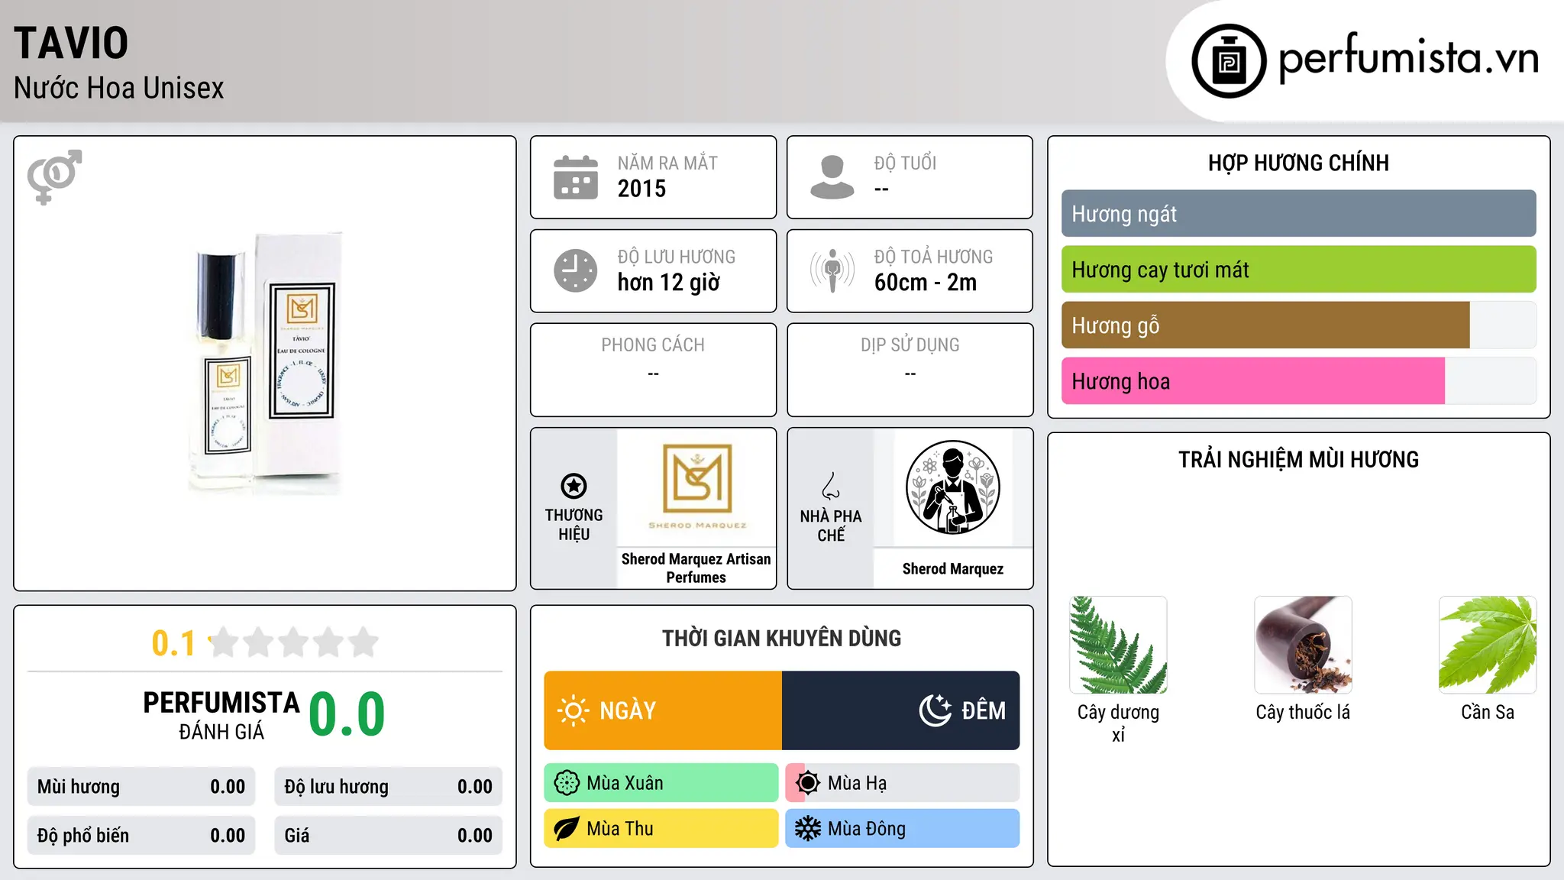Select the Cây thuốc lá pipe image
Screen dimensions: 1564x880
pyautogui.click(x=1303, y=645)
